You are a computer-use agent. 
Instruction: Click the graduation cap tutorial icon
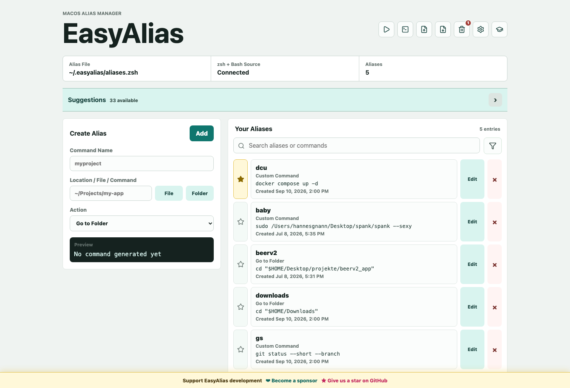click(500, 29)
